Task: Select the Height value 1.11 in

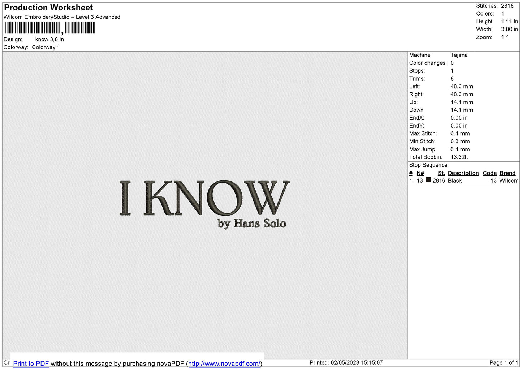Action: 509,22
